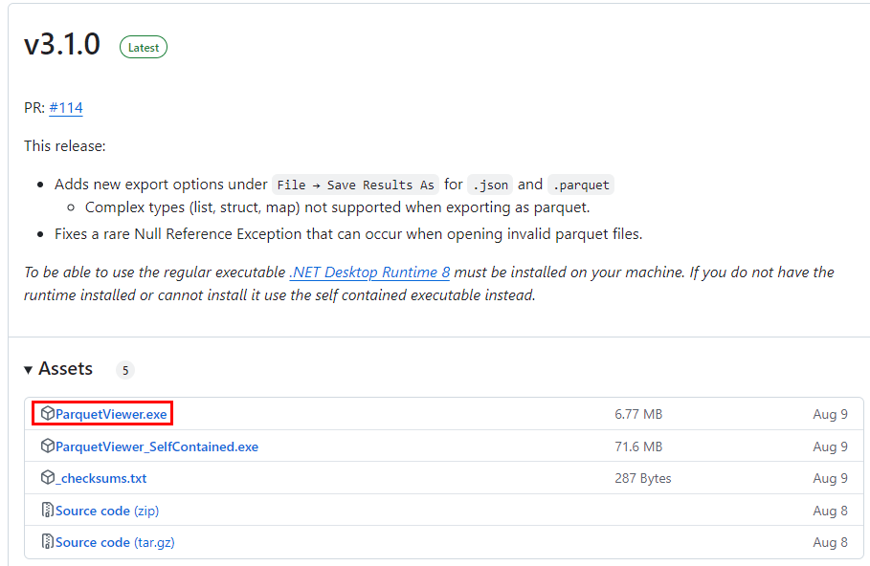Click the package icon beside ParquetViewer_SelfContained.exe
Image resolution: width=870 pixels, height=566 pixels.
48,446
